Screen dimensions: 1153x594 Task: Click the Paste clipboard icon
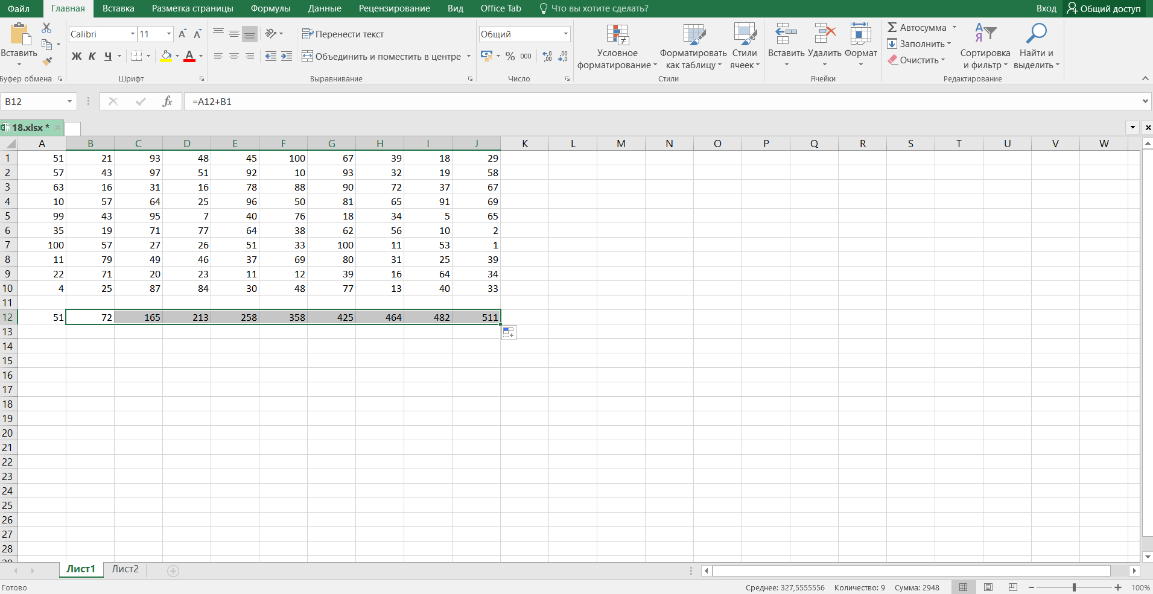20,34
